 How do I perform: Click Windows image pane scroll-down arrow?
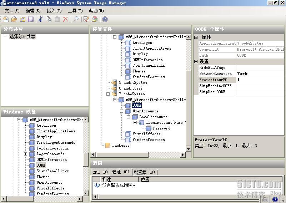click(86, 193)
